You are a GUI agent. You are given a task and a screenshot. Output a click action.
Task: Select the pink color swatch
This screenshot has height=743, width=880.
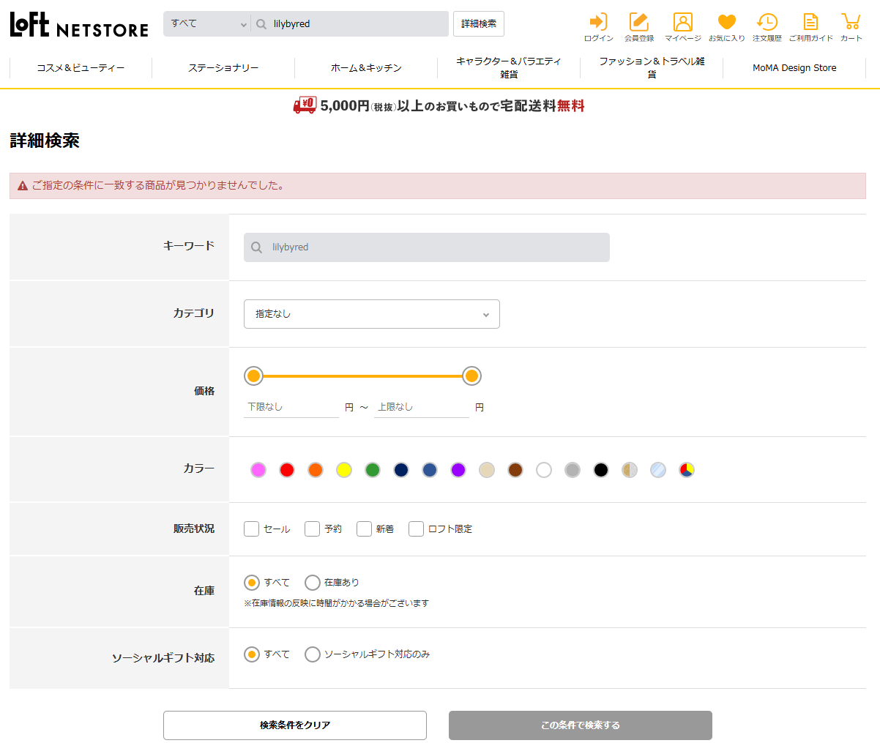[258, 470]
